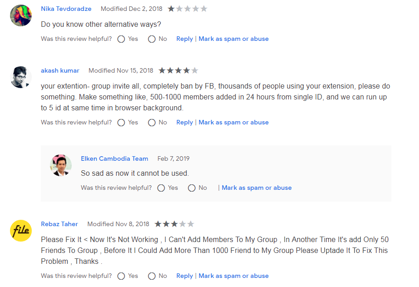Click Elken Cambodia Team's avatar photo

[x=61, y=165]
